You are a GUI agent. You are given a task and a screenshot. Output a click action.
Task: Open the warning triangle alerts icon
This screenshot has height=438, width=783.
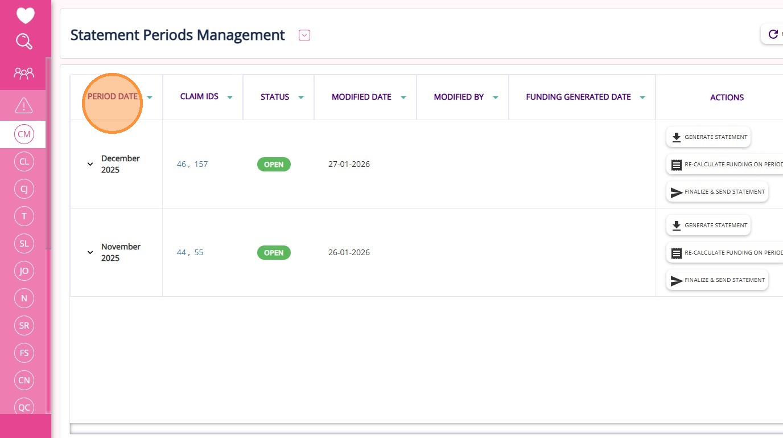pyautogui.click(x=24, y=105)
